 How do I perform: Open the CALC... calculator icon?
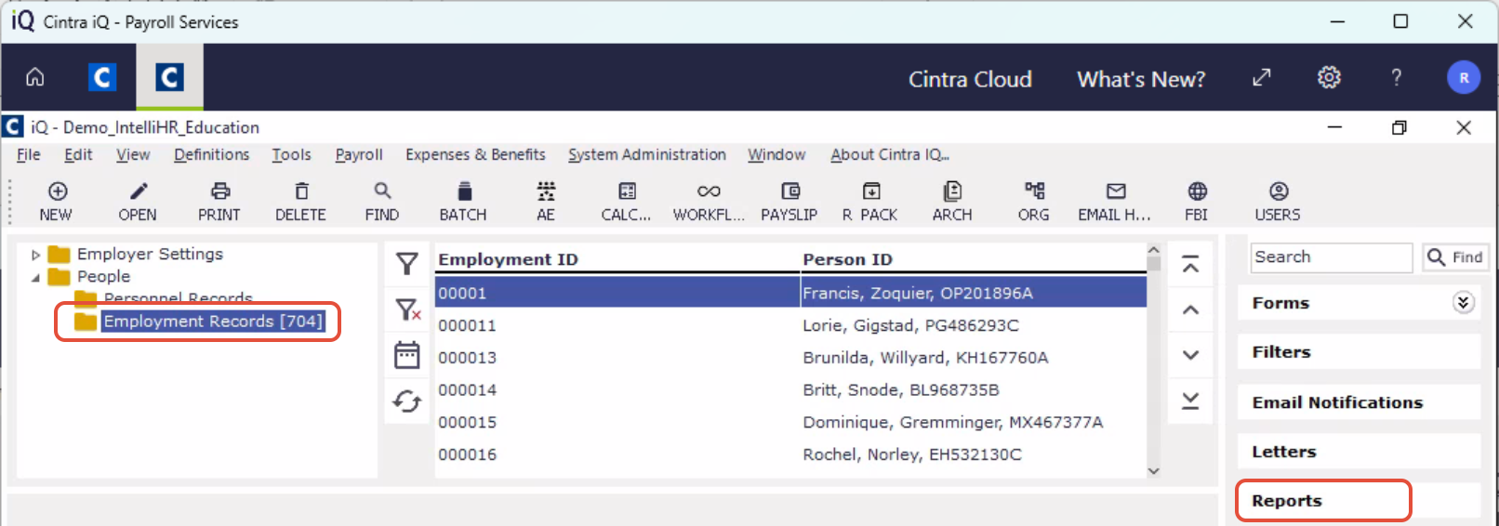tap(628, 191)
